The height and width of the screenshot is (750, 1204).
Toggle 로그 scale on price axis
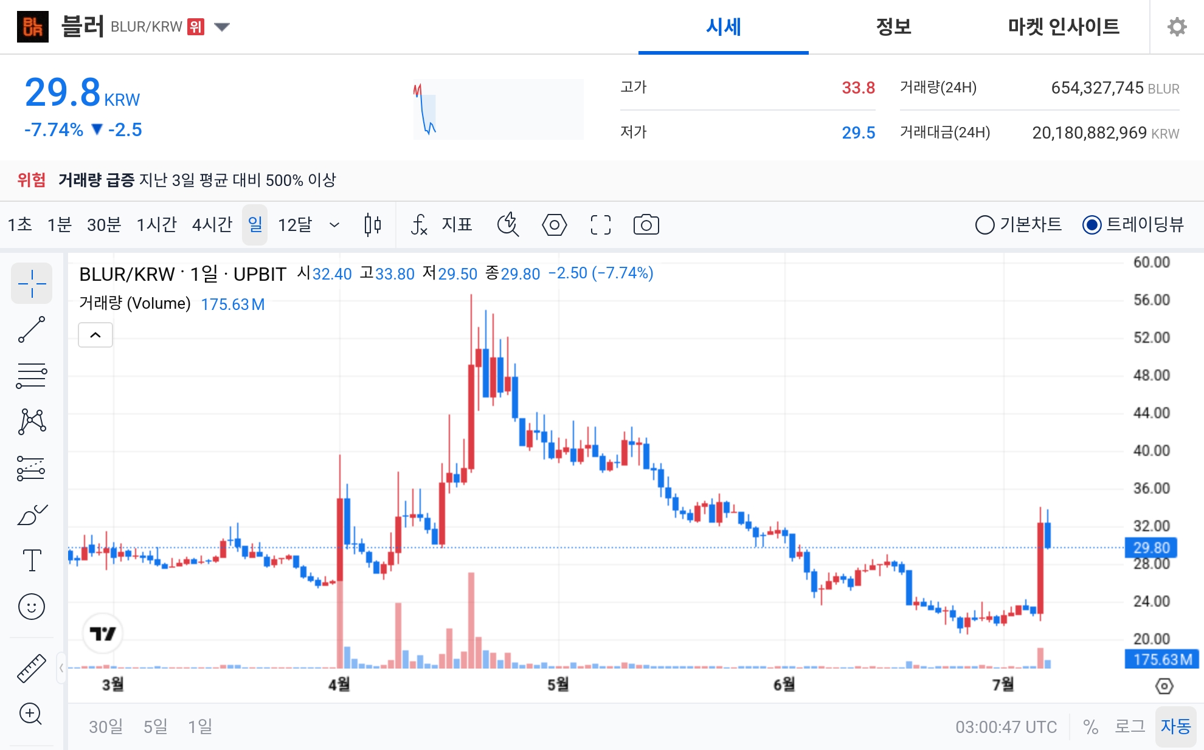click(1129, 726)
